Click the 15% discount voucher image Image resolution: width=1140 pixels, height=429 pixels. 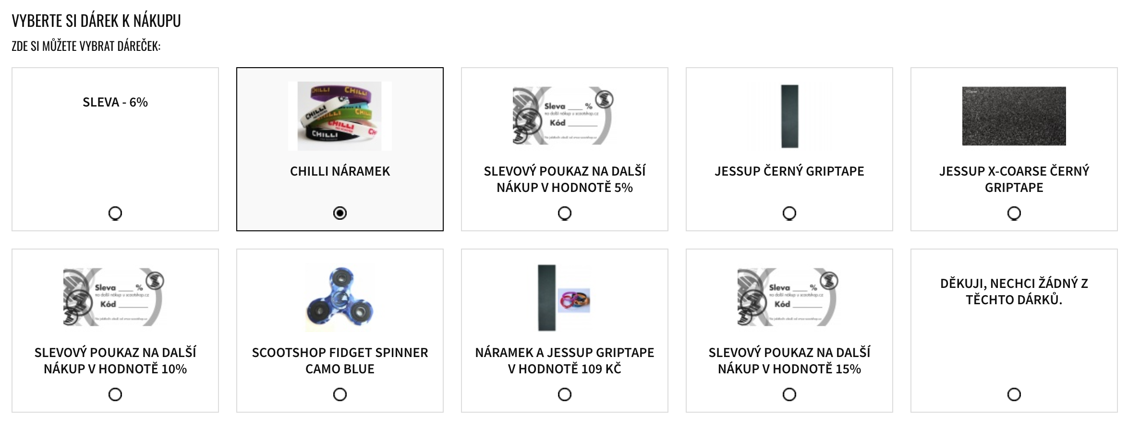tap(788, 298)
